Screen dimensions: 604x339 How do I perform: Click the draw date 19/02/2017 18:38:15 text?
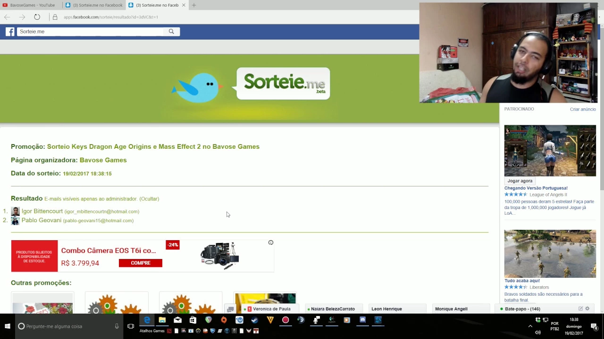point(87,174)
